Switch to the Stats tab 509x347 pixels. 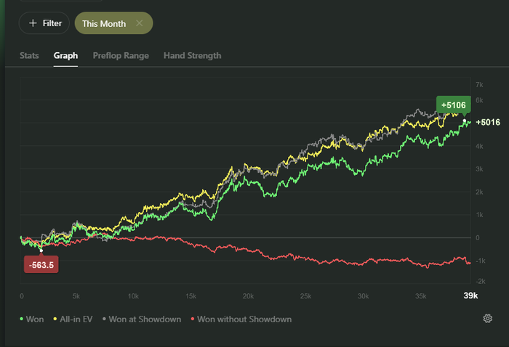29,55
